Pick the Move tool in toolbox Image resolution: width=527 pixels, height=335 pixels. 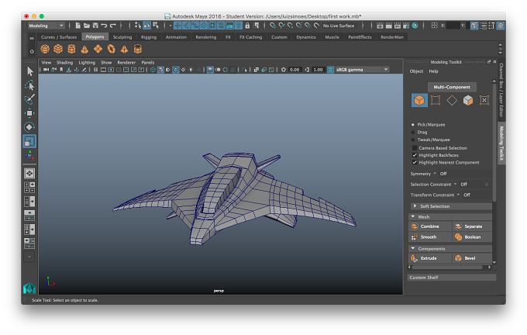(x=29, y=113)
